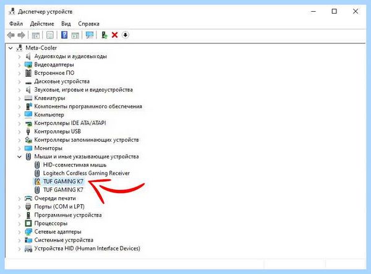Image resolution: width=371 pixels, height=274 pixels.
Task: Toggle the console tree view icon
Action: click(x=35, y=35)
